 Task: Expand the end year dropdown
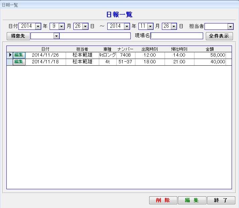click(127, 26)
